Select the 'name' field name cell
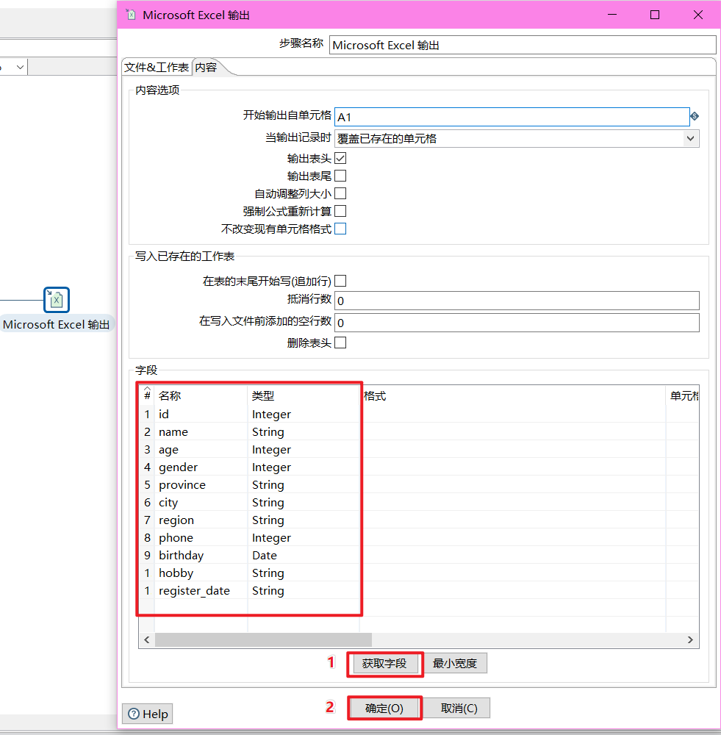Image resolution: width=721 pixels, height=735 pixels. [201, 431]
